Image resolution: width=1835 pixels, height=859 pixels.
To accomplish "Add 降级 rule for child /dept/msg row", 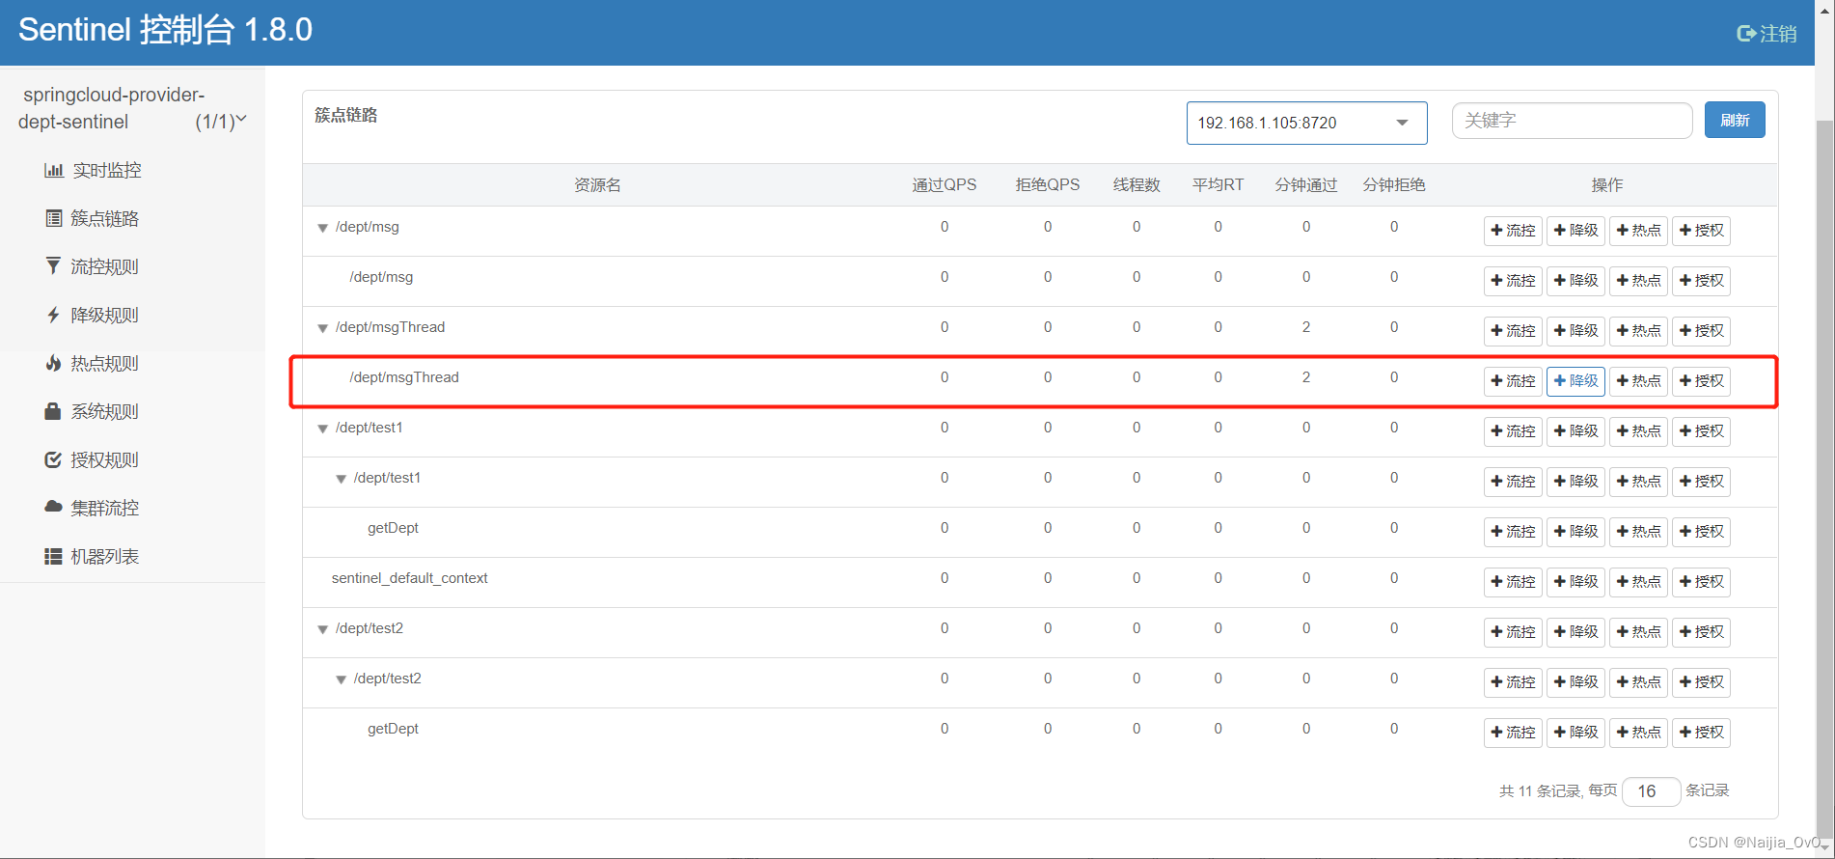I will click(1575, 281).
